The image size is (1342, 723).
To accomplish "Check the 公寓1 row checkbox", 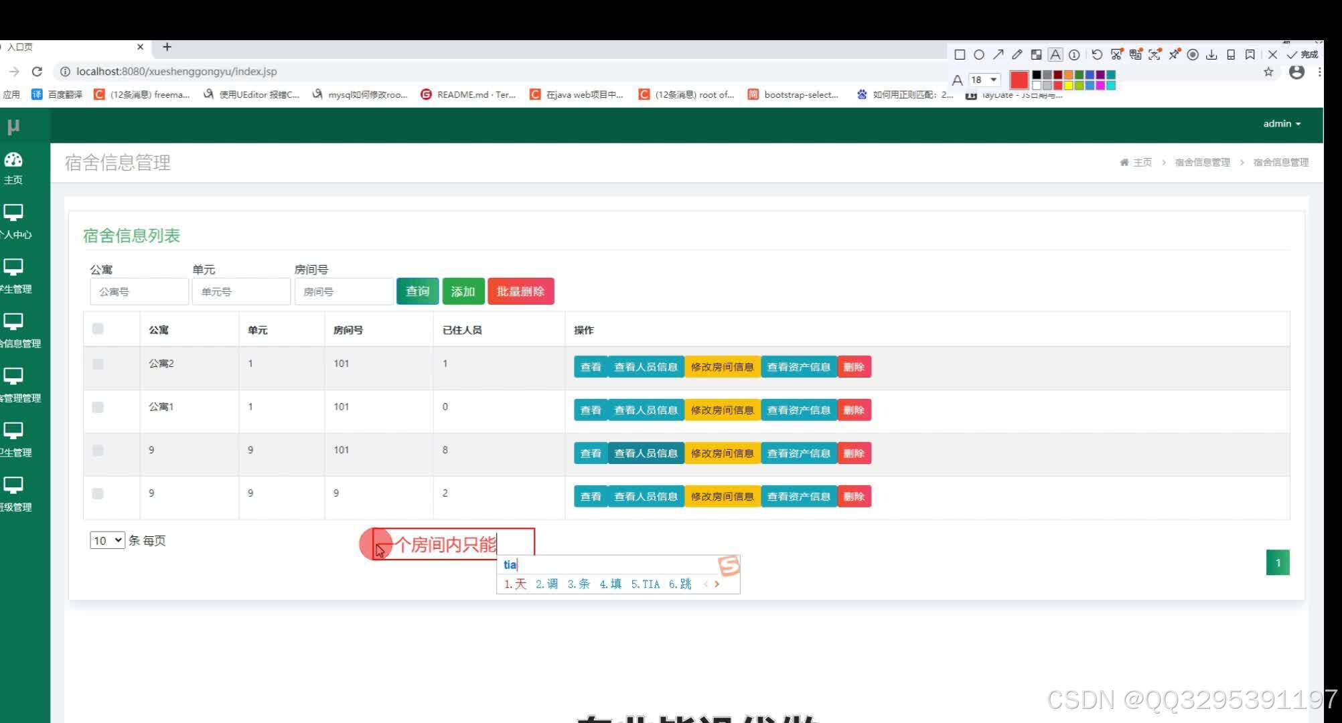I will pyautogui.click(x=98, y=407).
